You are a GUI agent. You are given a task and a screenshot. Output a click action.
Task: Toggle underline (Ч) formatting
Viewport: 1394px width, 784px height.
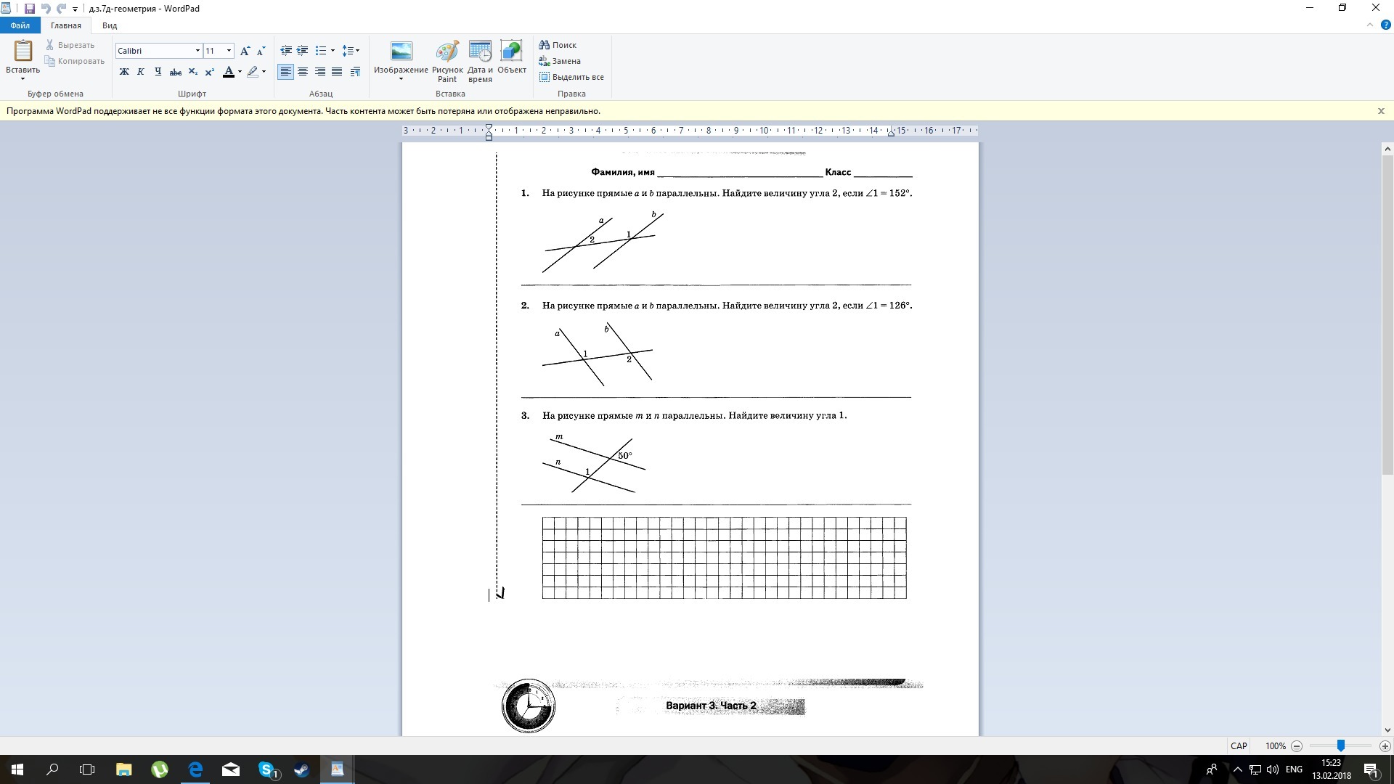tap(158, 72)
